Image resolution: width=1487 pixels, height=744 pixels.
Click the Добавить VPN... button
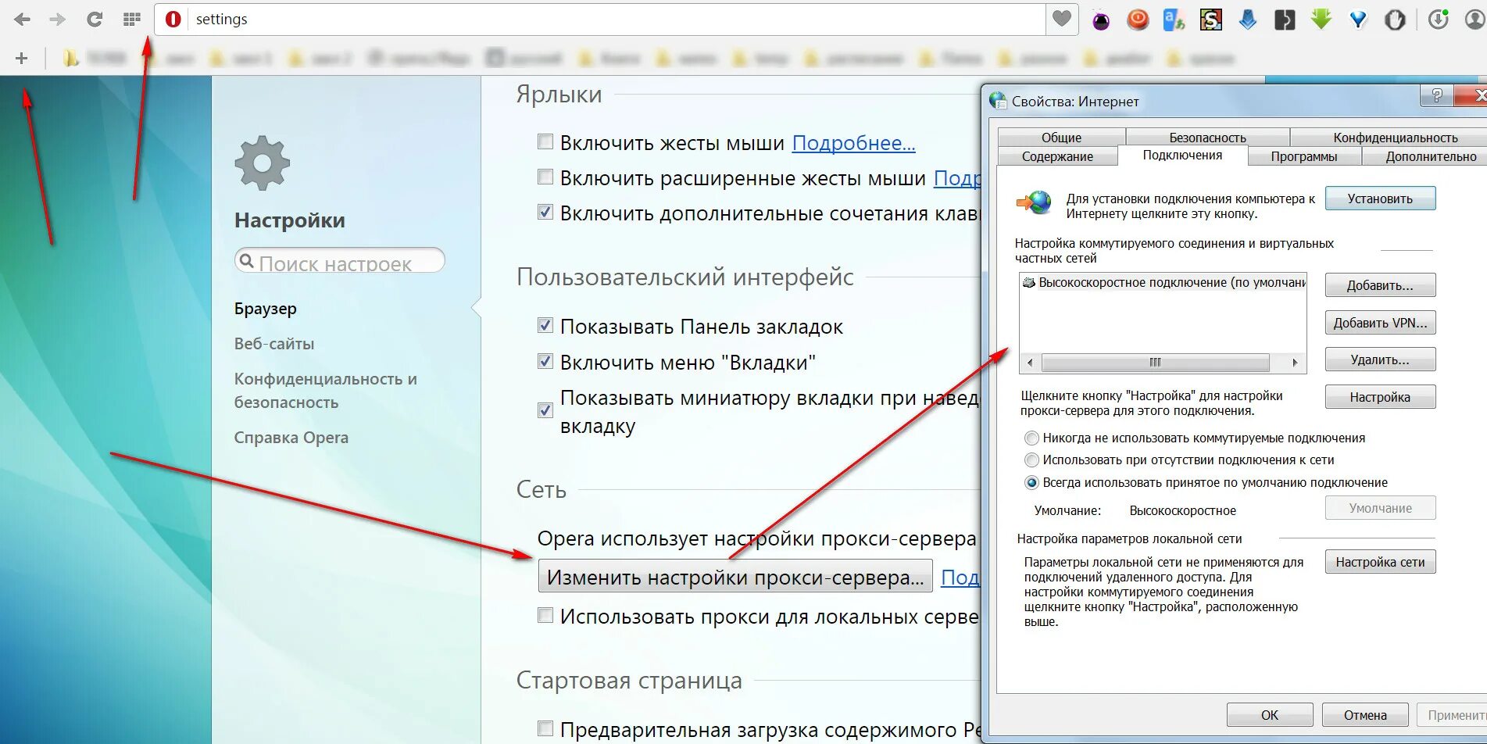pos(1380,323)
